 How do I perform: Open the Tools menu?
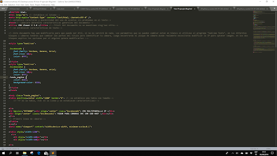click(32, 5)
